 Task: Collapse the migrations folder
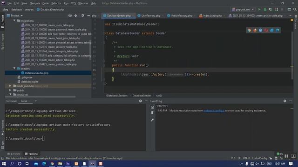coord(14,20)
